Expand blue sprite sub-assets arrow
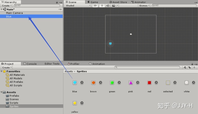The width and height of the screenshot is (198, 114). (x=82, y=83)
